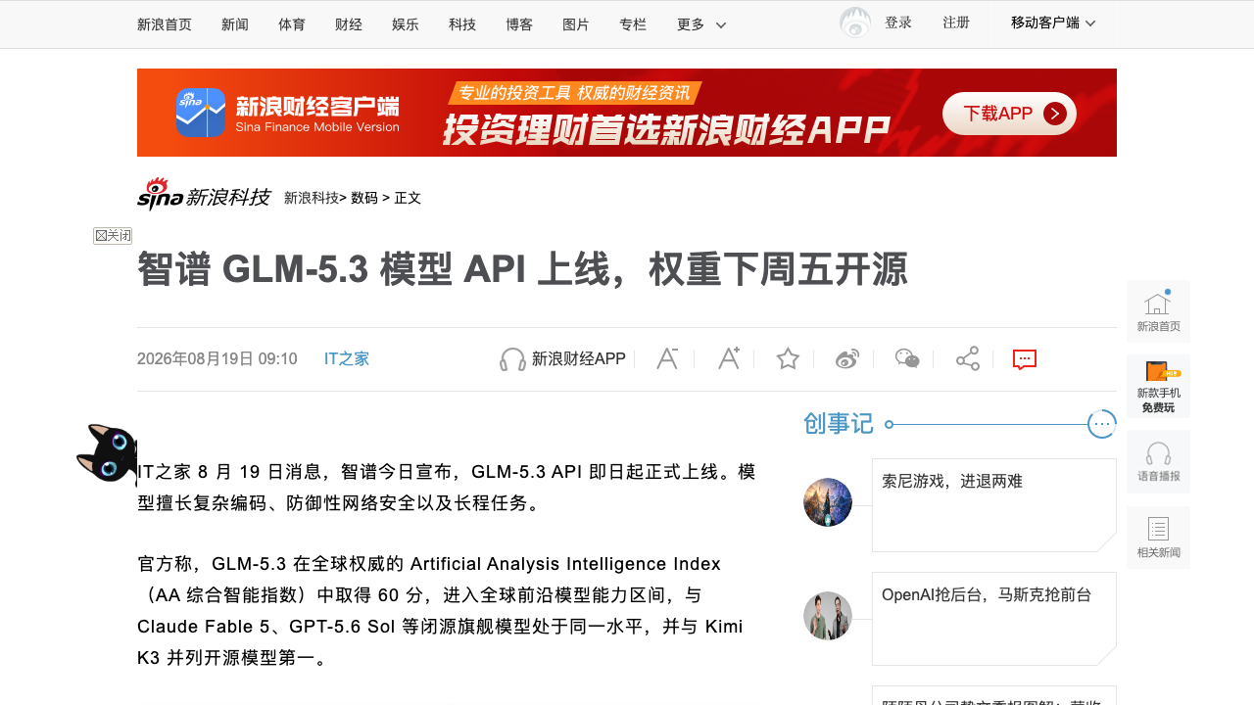Click the user avatar icon near 登录
The height and width of the screenshot is (705, 1254).
[x=855, y=23]
